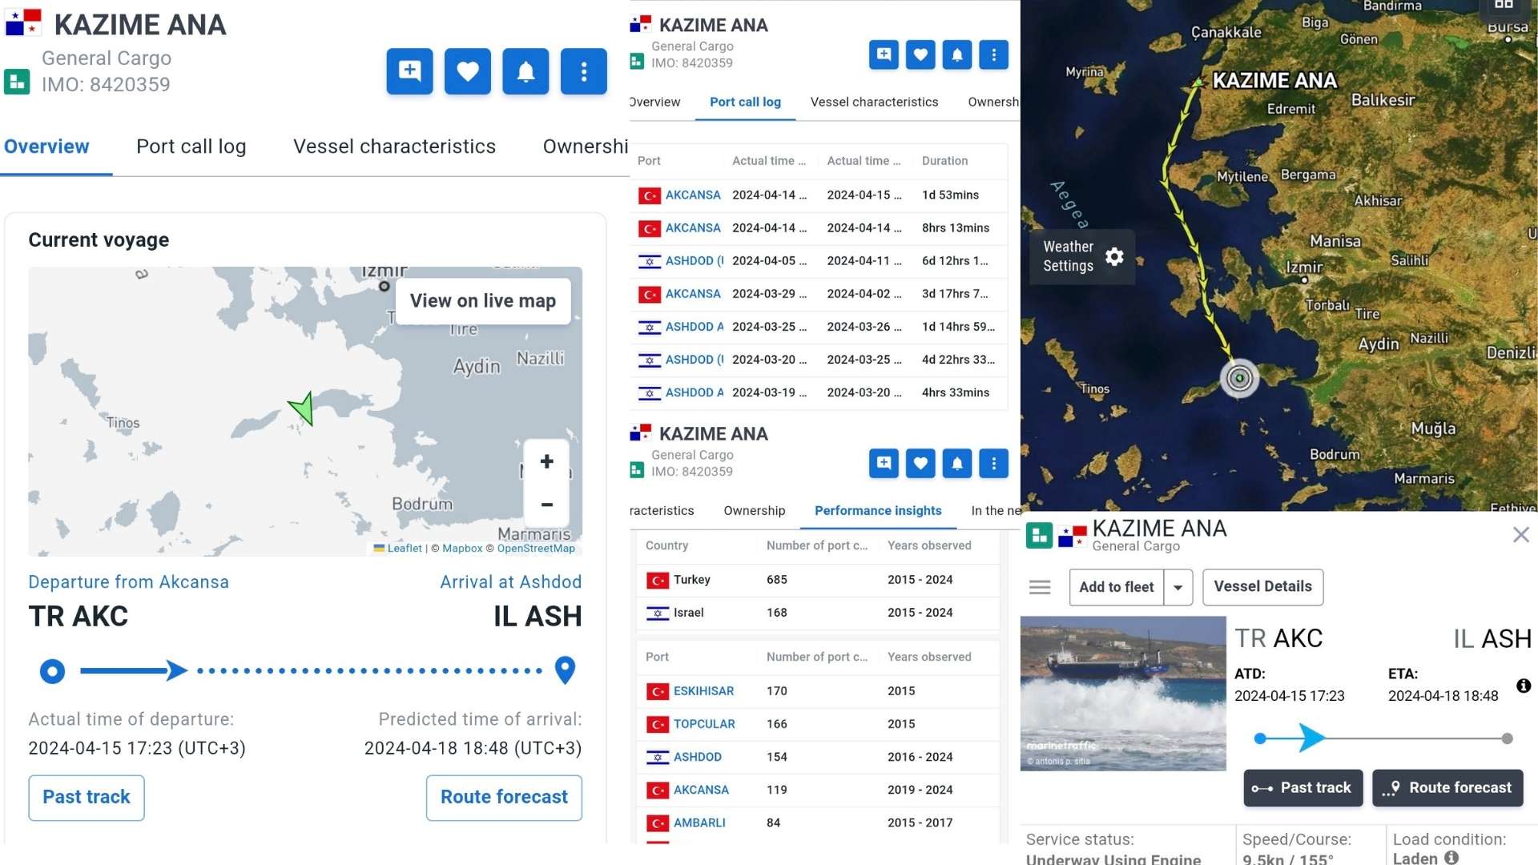Screen dimensions: 1538x865
Task: Click the dark Past track button
Action: point(1302,787)
